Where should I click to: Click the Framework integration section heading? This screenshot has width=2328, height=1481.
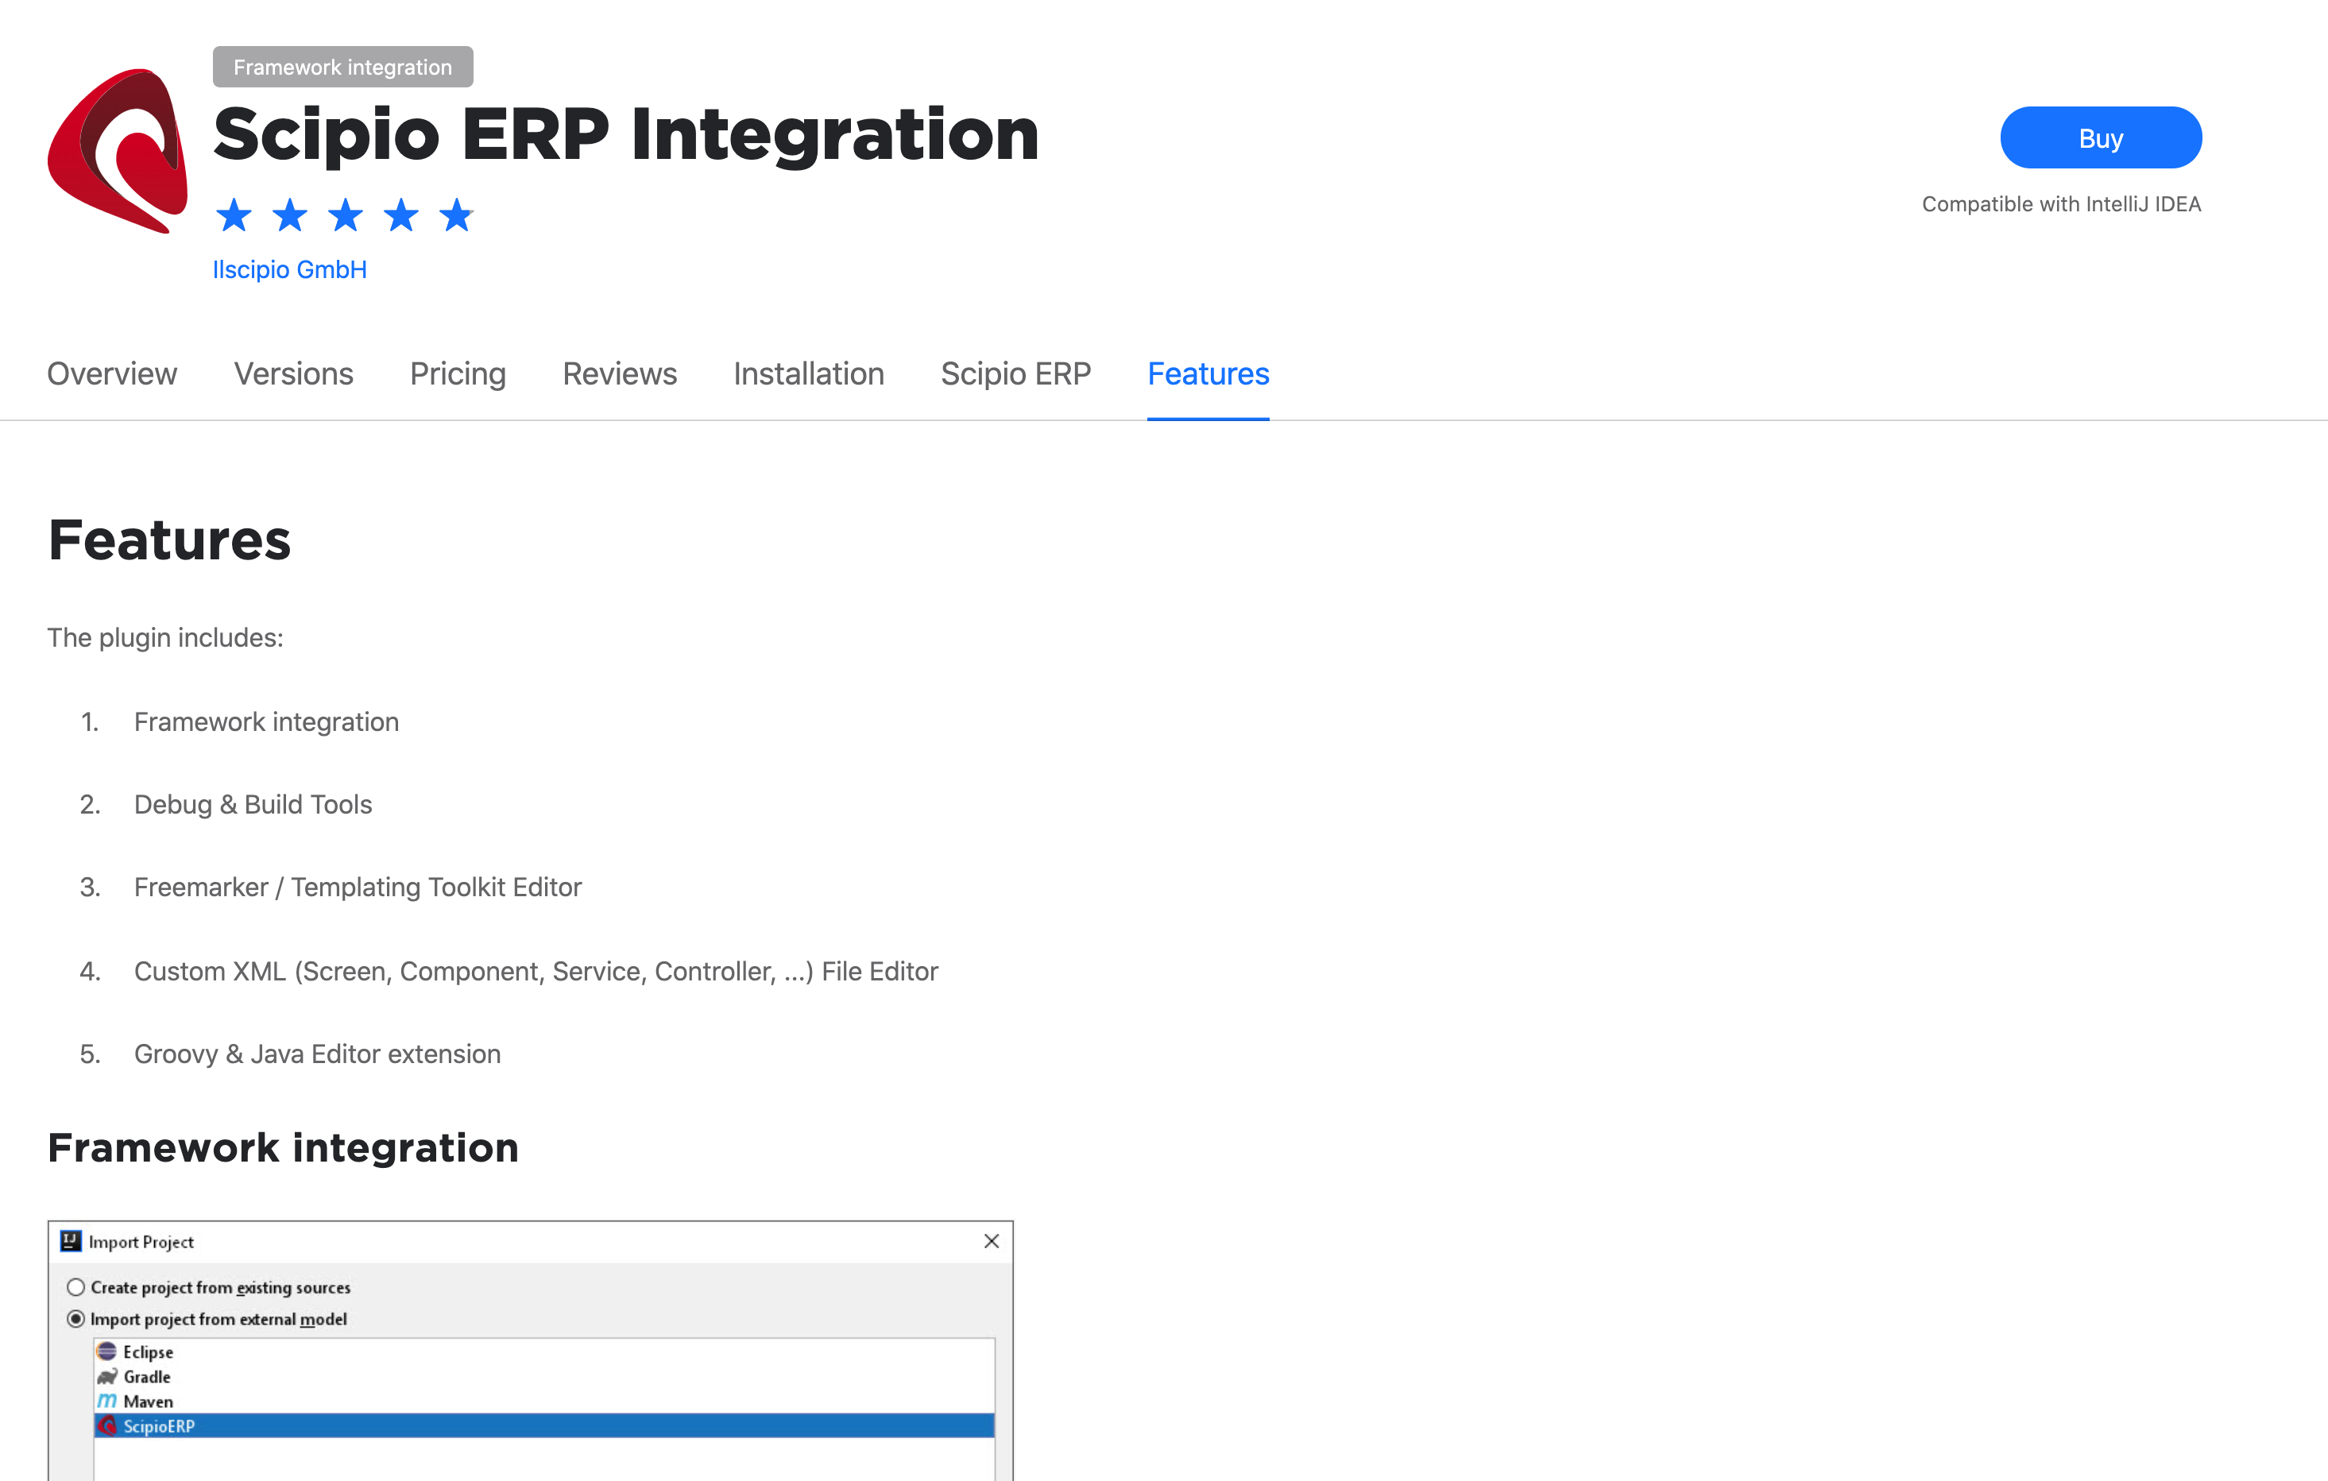pyautogui.click(x=284, y=1148)
